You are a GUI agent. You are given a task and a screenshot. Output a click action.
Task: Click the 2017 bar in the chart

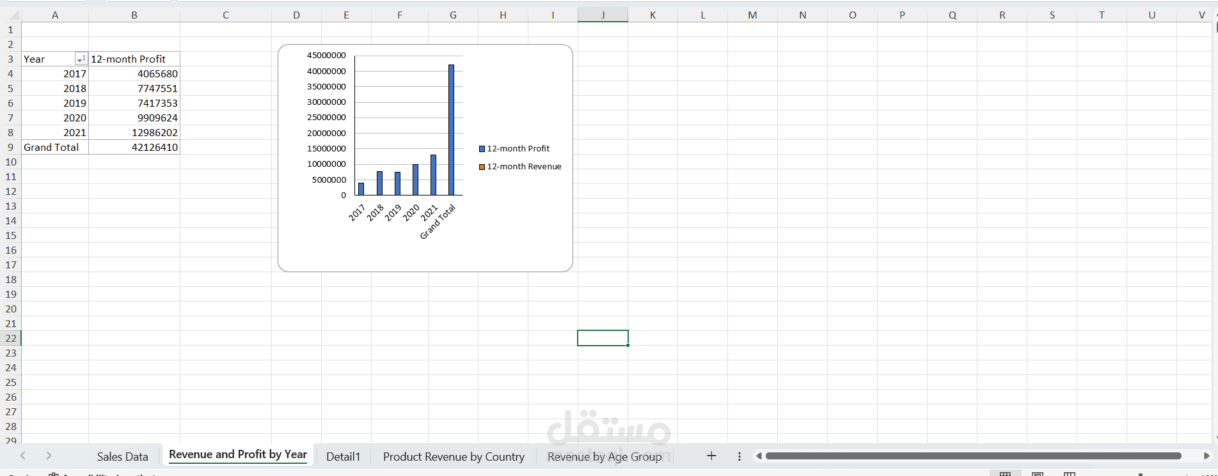tap(361, 188)
